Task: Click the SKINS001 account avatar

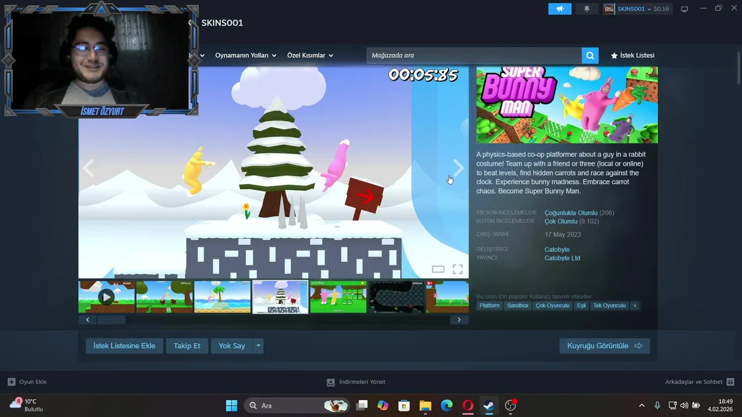Action: 609,9
